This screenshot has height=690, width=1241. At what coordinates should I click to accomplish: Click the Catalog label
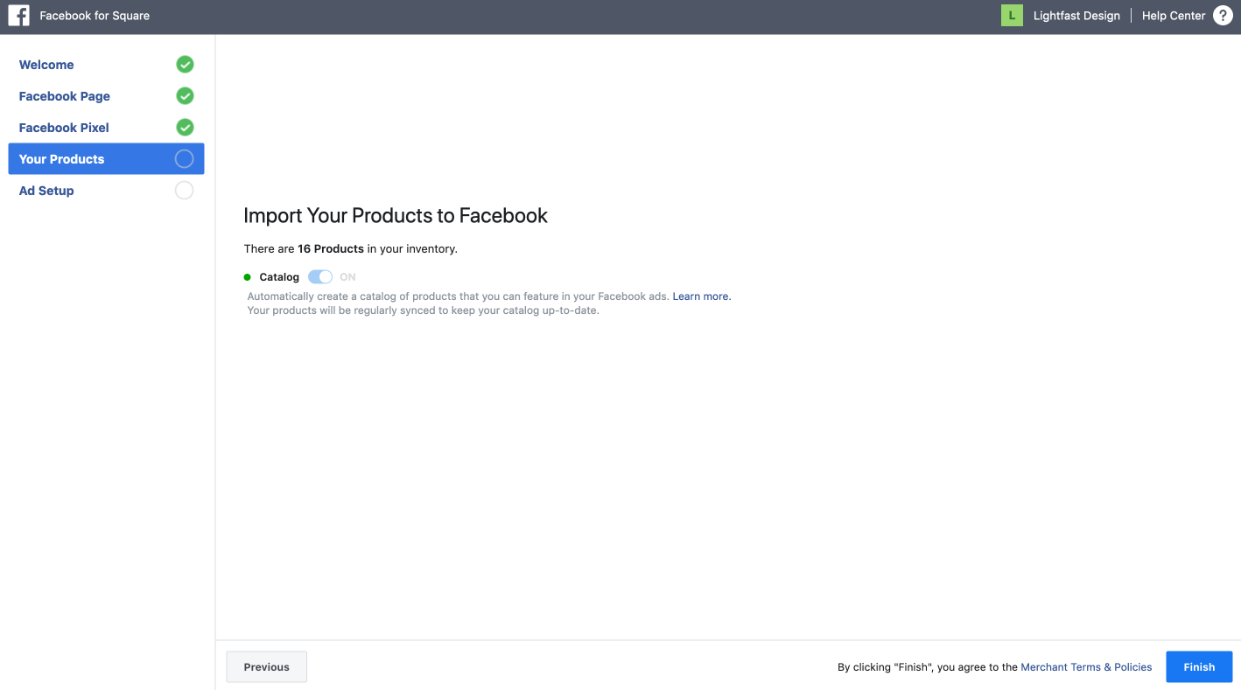click(279, 277)
